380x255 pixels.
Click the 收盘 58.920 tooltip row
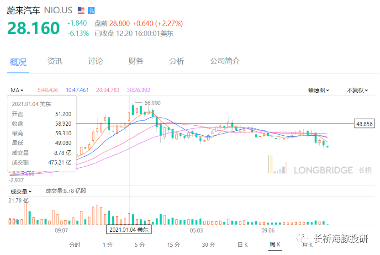tap(42, 124)
